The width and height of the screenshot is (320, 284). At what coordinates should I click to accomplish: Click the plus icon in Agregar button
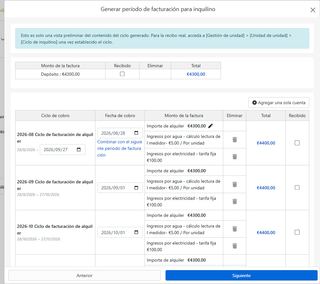254,103
